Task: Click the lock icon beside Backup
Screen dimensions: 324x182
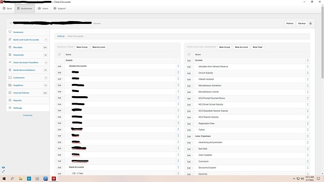Action: (x=310, y=23)
